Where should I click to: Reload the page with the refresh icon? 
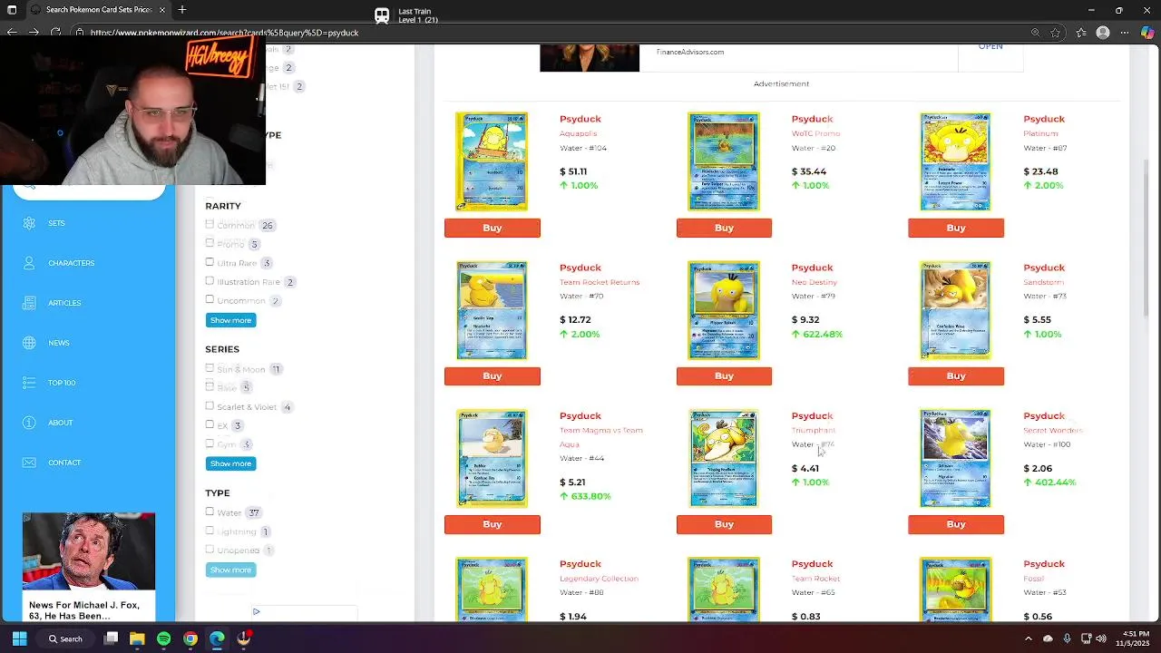pos(55,33)
